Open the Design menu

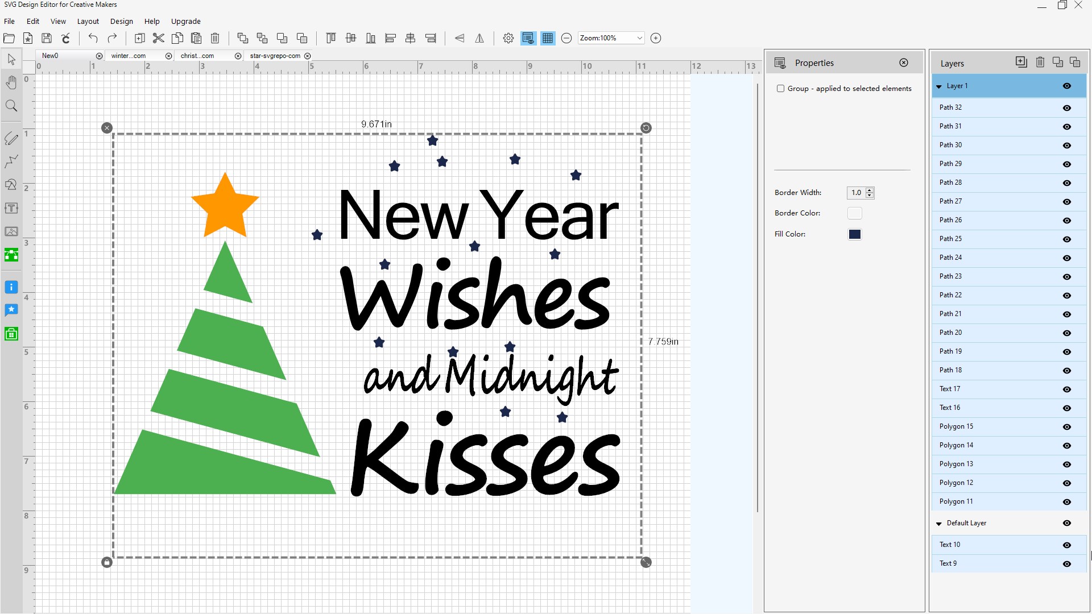[x=121, y=21]
